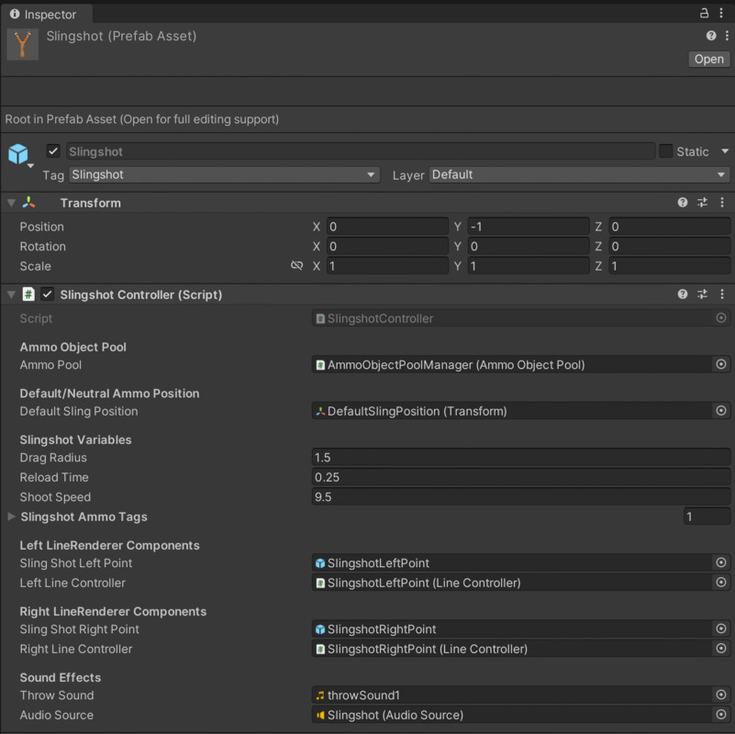
Task: Click the blue cube GameObject icon picker
Action: click(x=18, y=154)
